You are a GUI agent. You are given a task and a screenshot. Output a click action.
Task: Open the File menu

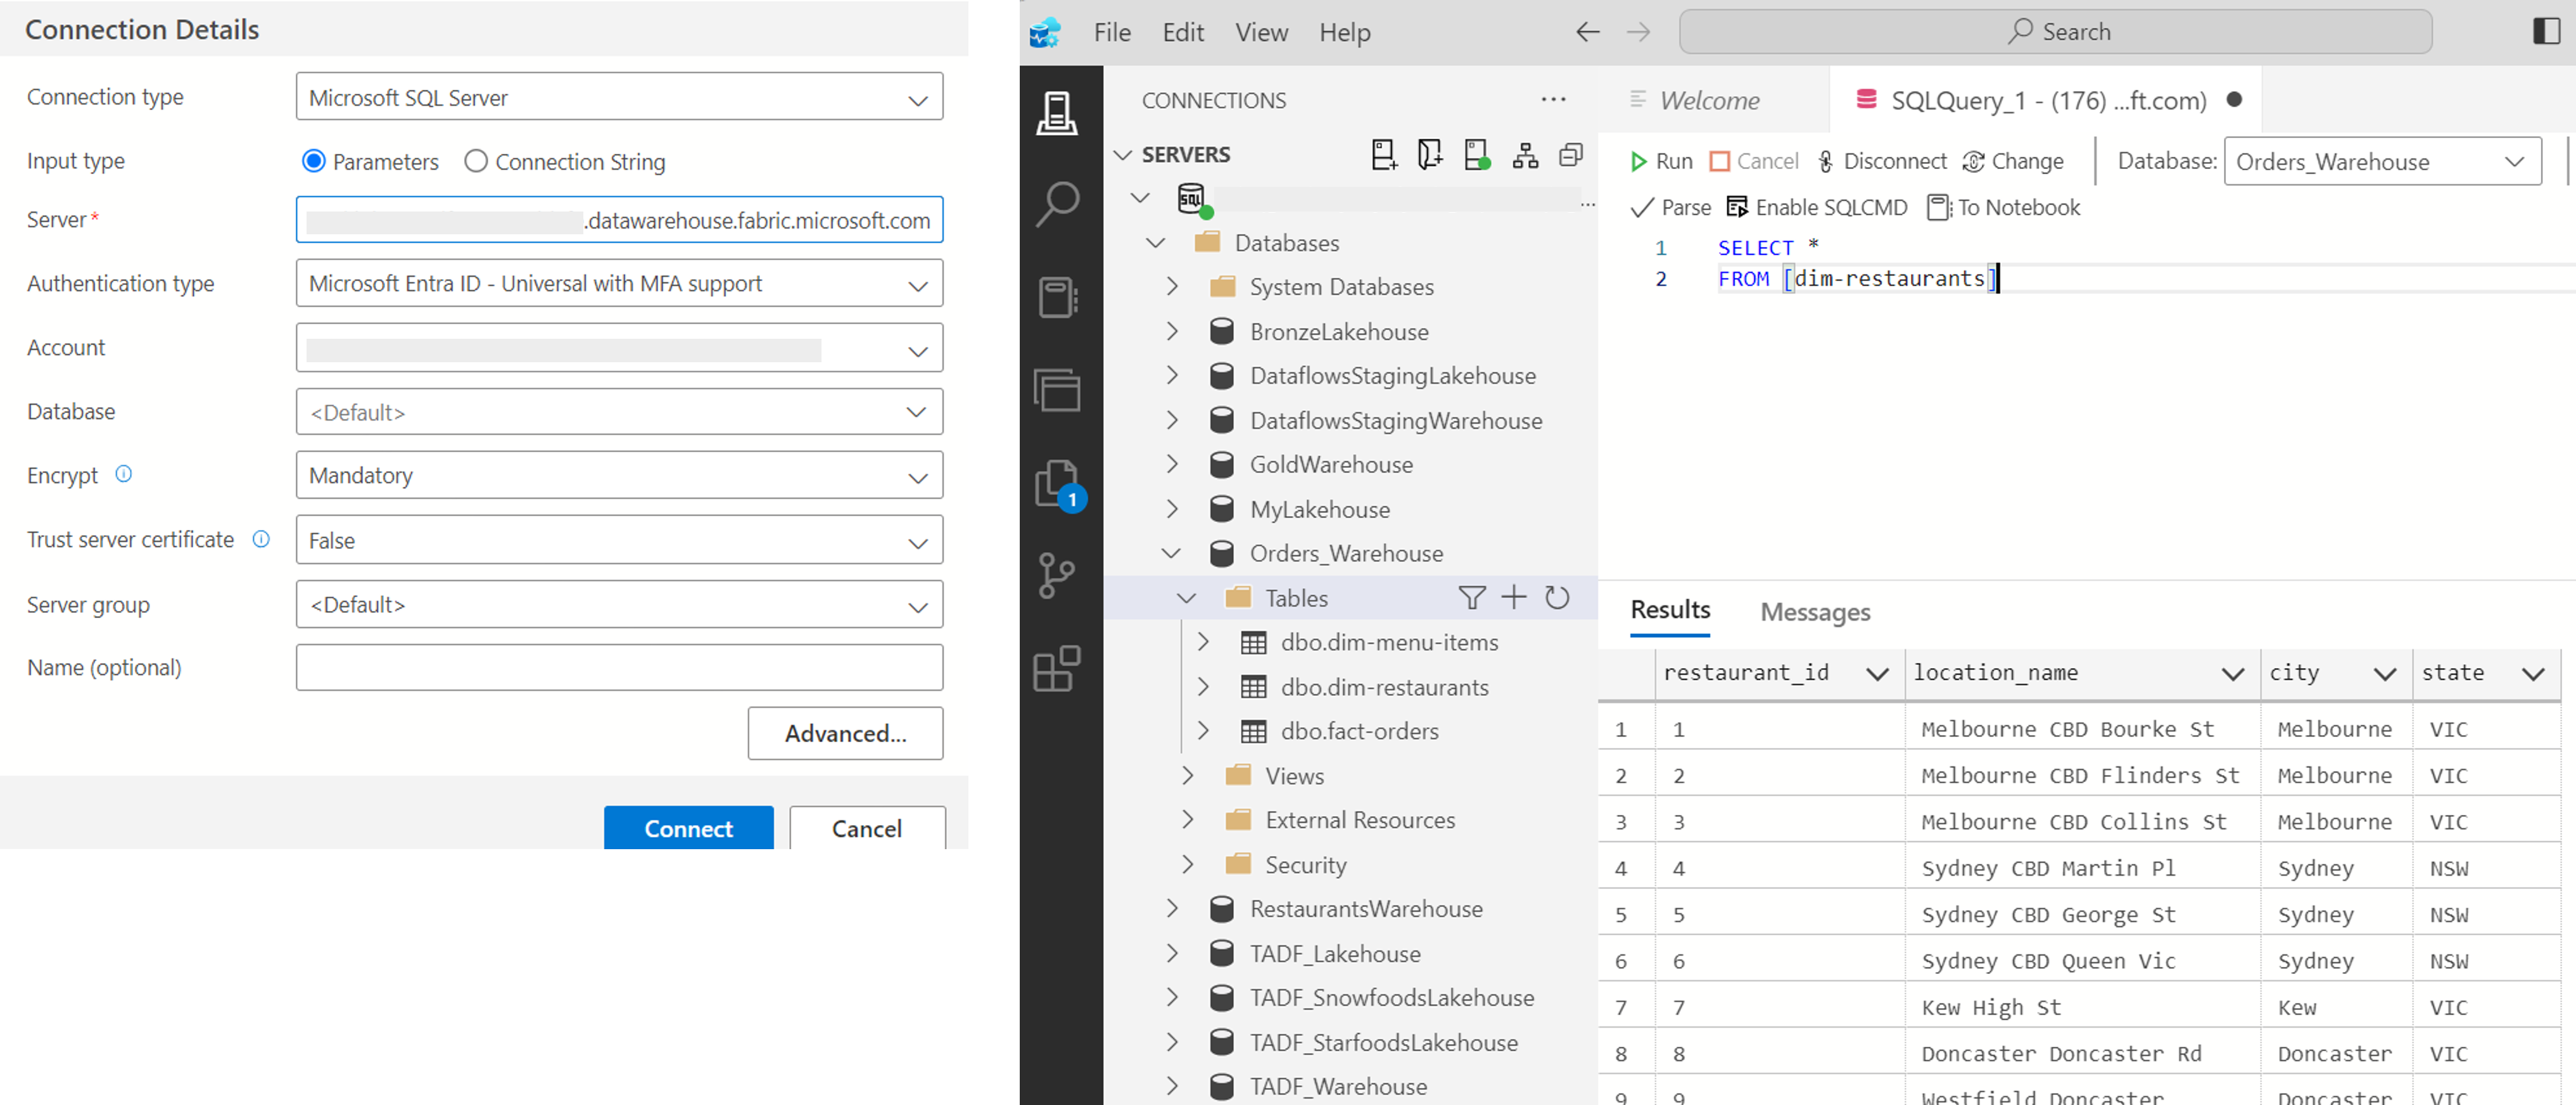click(x=1112, y=33)
